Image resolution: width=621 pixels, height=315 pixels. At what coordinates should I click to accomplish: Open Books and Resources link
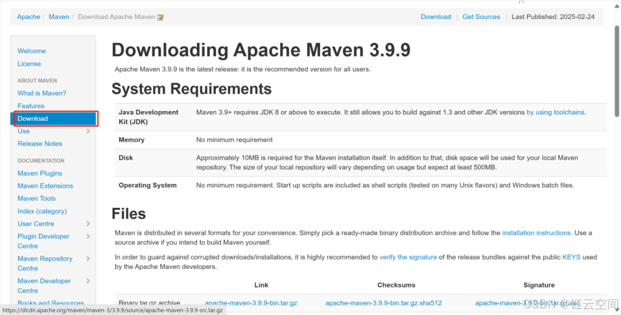51,303
